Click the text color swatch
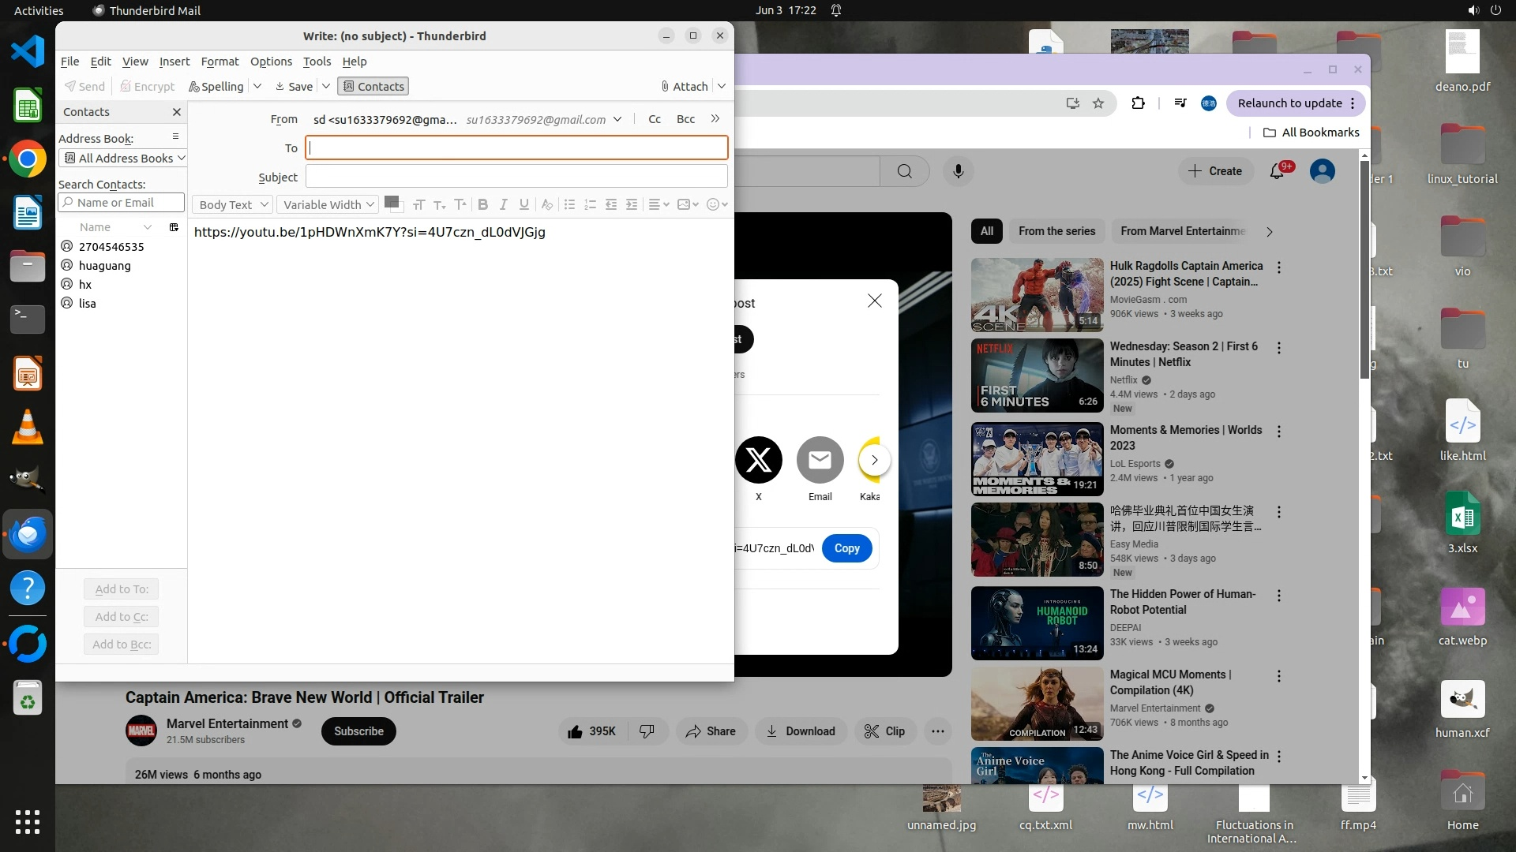Viewport: 1516px width, 852px height. tap(390, 202)
